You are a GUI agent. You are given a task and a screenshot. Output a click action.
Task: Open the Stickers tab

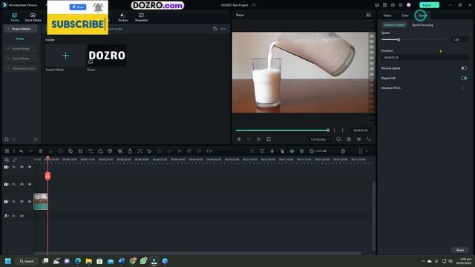[x=123, y=17]
